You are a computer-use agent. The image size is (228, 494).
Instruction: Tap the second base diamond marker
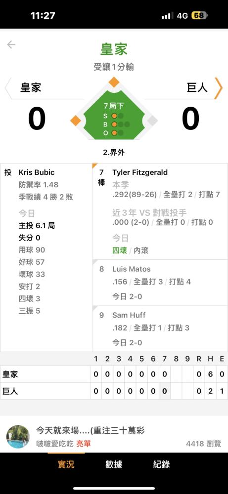tap(114, 82)
